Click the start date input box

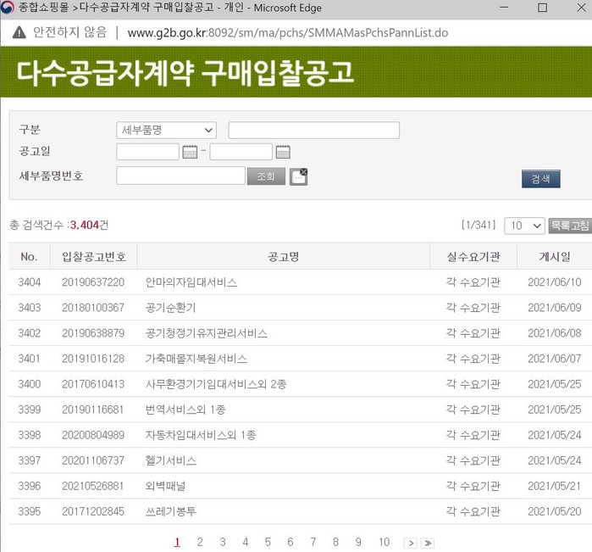(x=147, y=153)
